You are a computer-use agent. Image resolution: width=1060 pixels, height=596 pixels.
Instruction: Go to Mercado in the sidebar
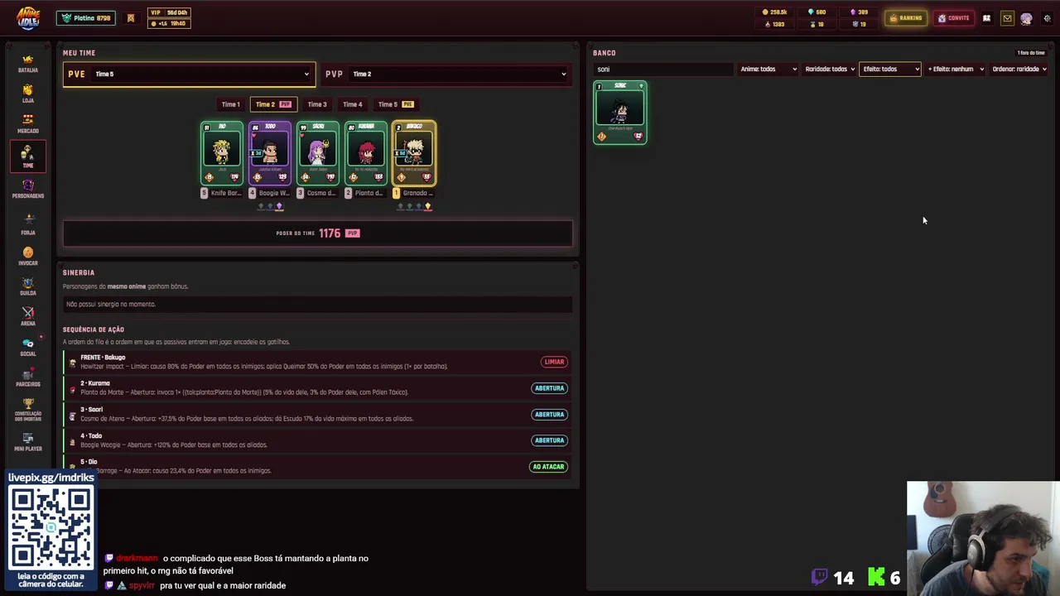click(28, 123)
